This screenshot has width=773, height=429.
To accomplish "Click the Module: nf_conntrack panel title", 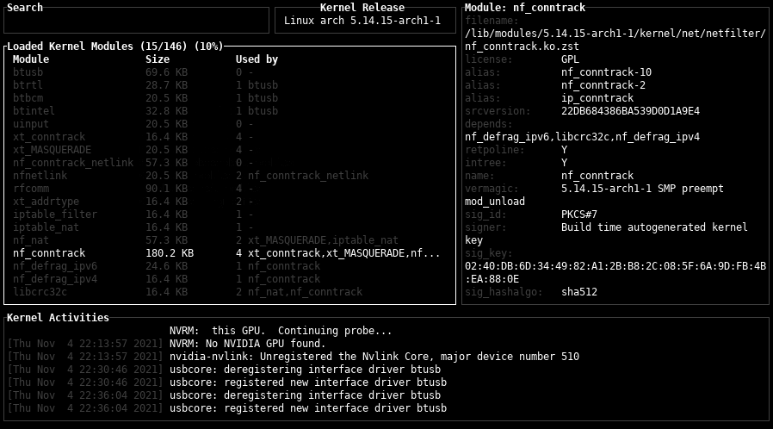I will (x=525, y=8).
